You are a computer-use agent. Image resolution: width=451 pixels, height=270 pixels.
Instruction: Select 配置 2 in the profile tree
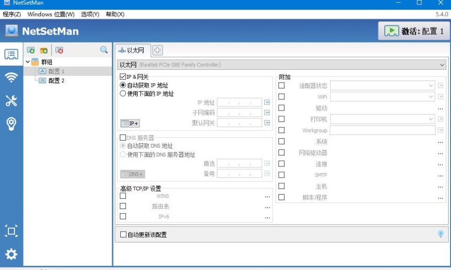(x=56, y=81)
